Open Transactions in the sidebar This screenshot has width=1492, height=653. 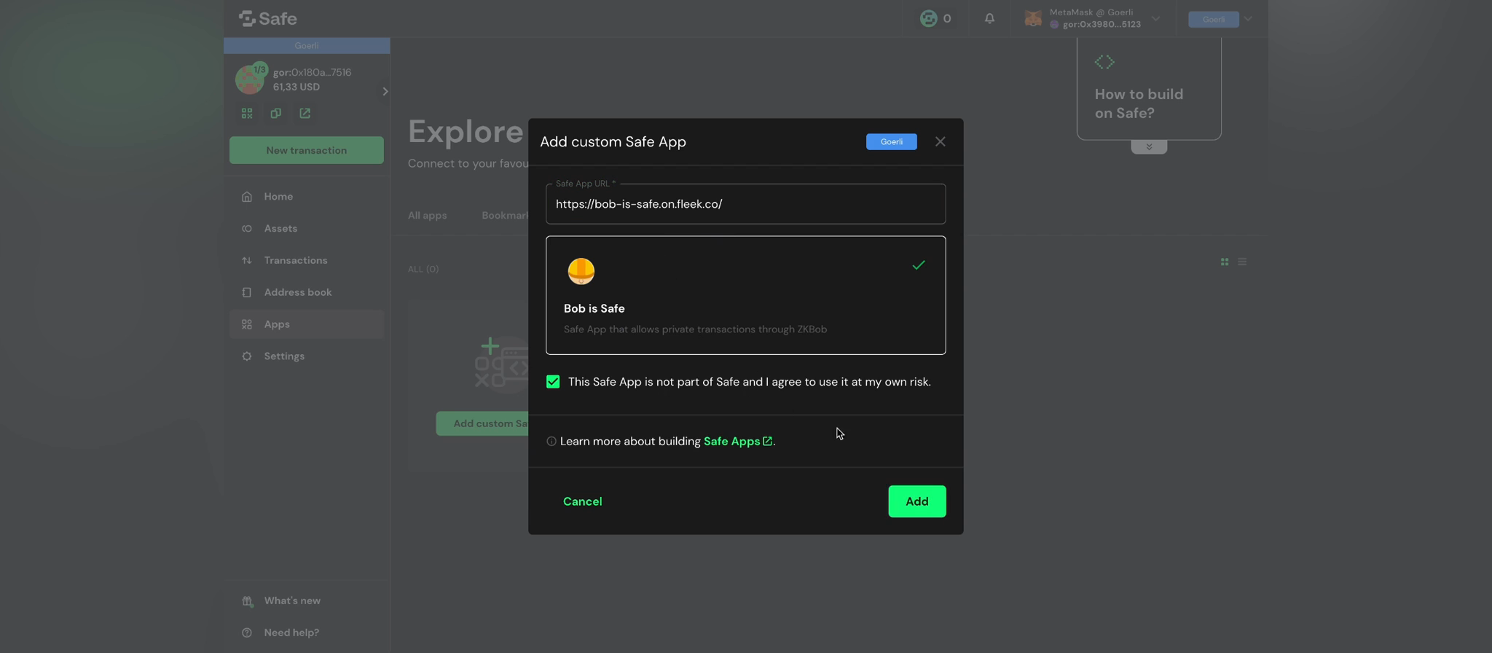coord(306,260)
